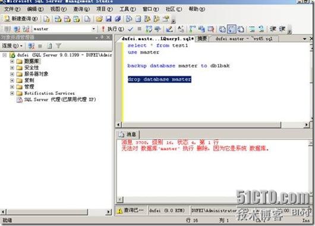Viewport: 315px width, 226px height.
Task: Open the 帮助 menu
Action: [x=197, y=9]
